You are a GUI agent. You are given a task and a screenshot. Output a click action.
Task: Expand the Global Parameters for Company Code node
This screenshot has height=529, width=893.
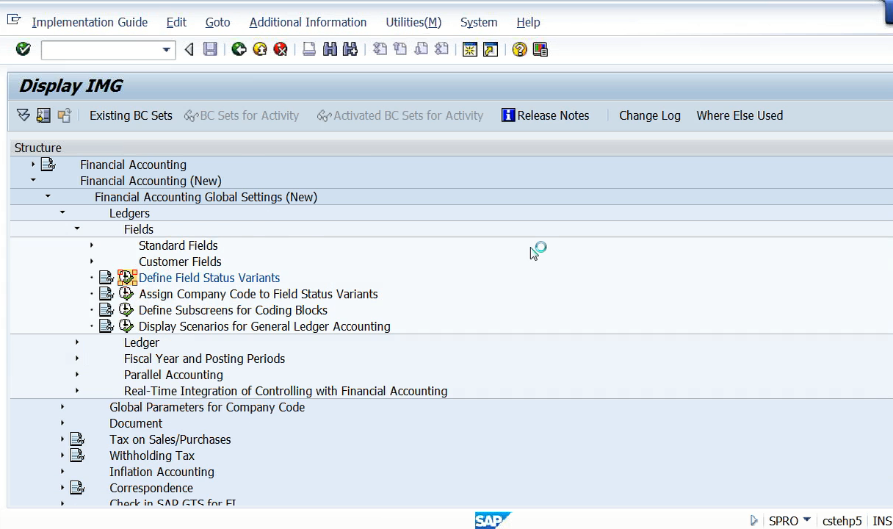pyautogui.click(x=62, y=407)
